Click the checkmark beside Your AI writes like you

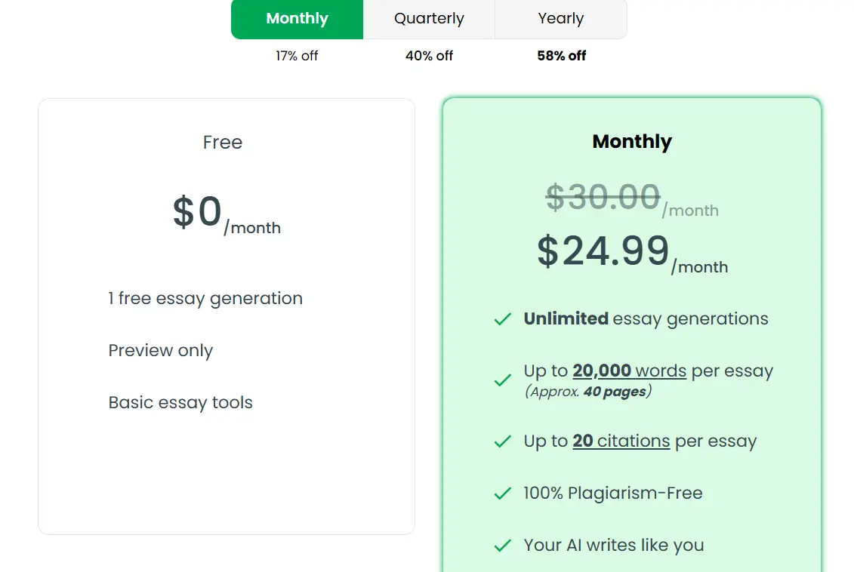pyautogui.click(x=503, y=546)
